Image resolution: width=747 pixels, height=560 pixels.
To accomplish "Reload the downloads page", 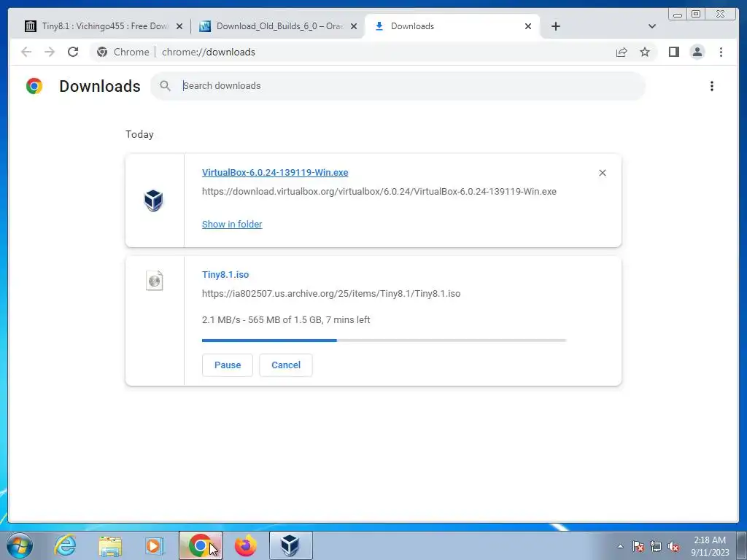I will (73, 52).
